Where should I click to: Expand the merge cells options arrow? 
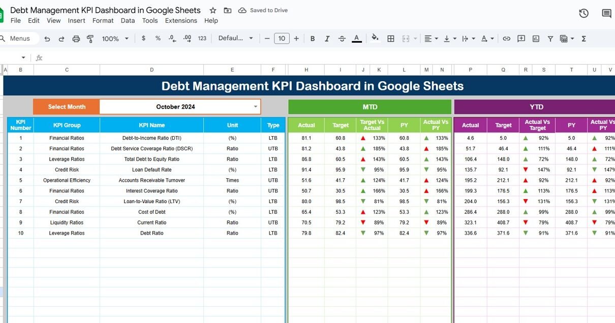click(x=415, y=39)
